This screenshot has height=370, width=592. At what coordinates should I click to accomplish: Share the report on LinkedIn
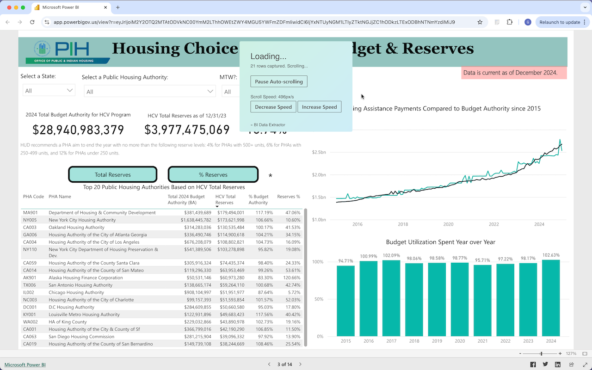pos(558,364)
